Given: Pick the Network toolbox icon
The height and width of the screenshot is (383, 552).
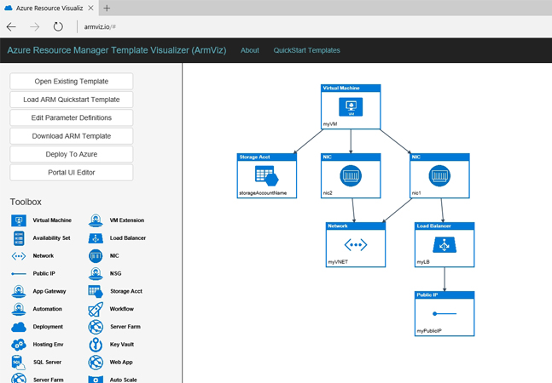Looking at the screenshot, I should coord(19,256).
